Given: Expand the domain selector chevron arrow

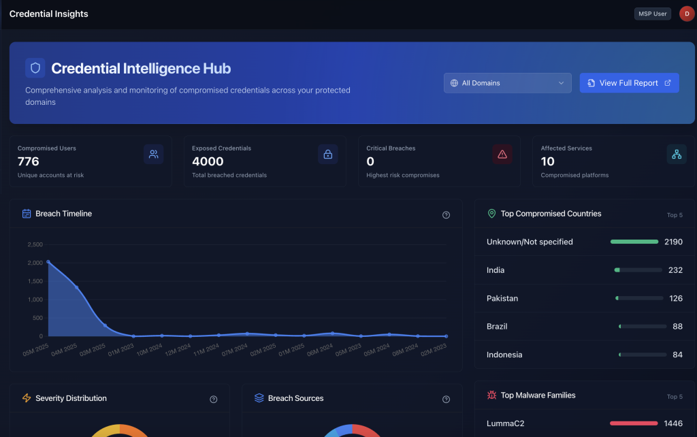Looking at the screenshot, I should click(562, 83).
